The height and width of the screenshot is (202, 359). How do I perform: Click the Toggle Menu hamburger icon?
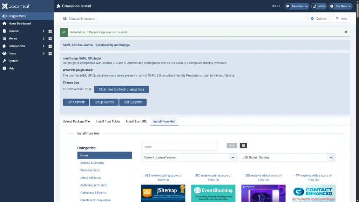click(x=5, y=15)
